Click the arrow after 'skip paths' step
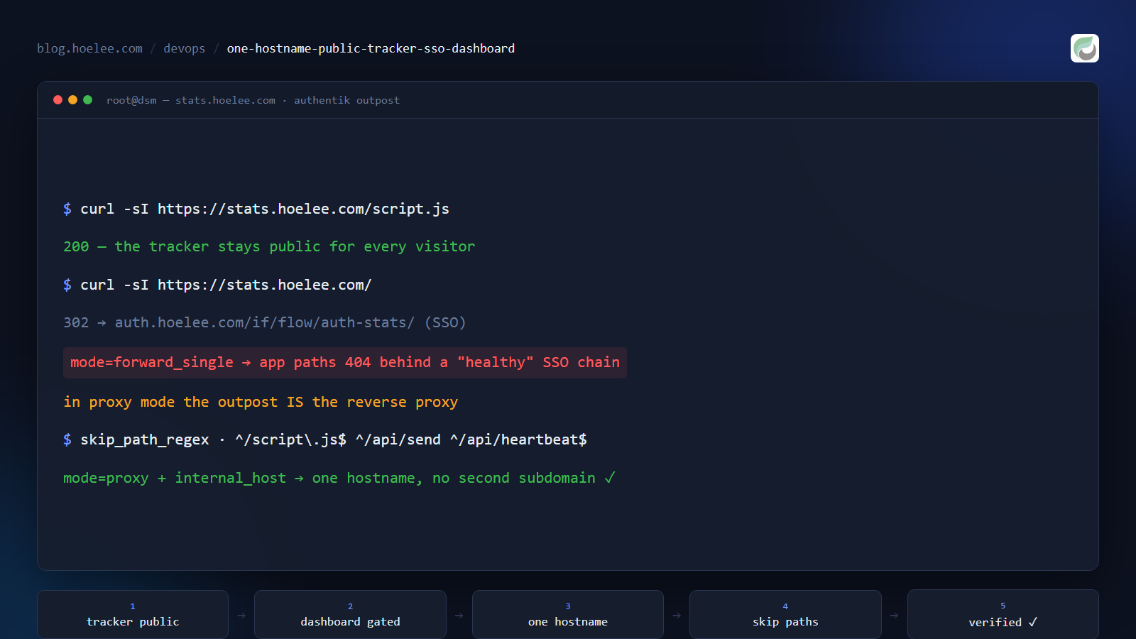This screenshot has height=639, width=1136. 895,616
